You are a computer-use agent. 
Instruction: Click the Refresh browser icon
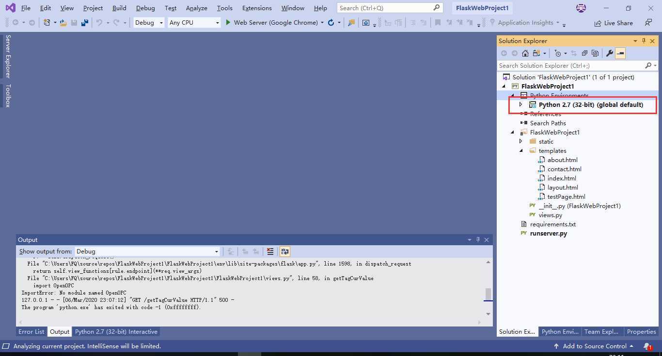pos(331,23)
